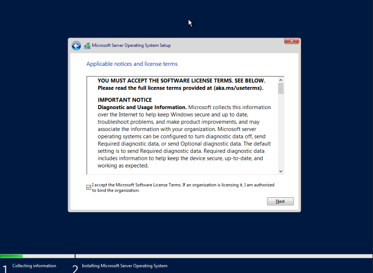Click the license text scroll down arrow
Screen dimensions: 373x273
pyautogui.click(x=281, y=171)
